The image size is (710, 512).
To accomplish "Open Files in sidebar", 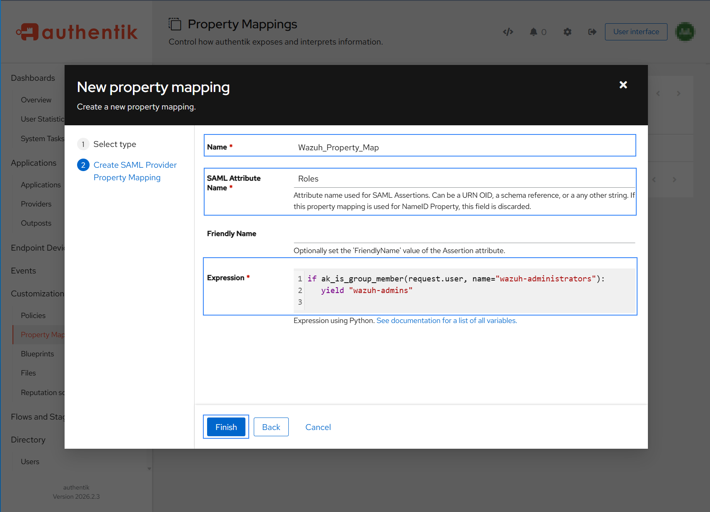I will click(28, 373).
